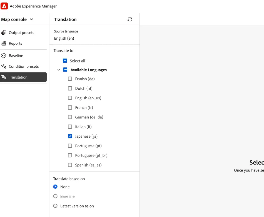Open the Map console dropdown
264x217 pixels.
coord(17,19)
